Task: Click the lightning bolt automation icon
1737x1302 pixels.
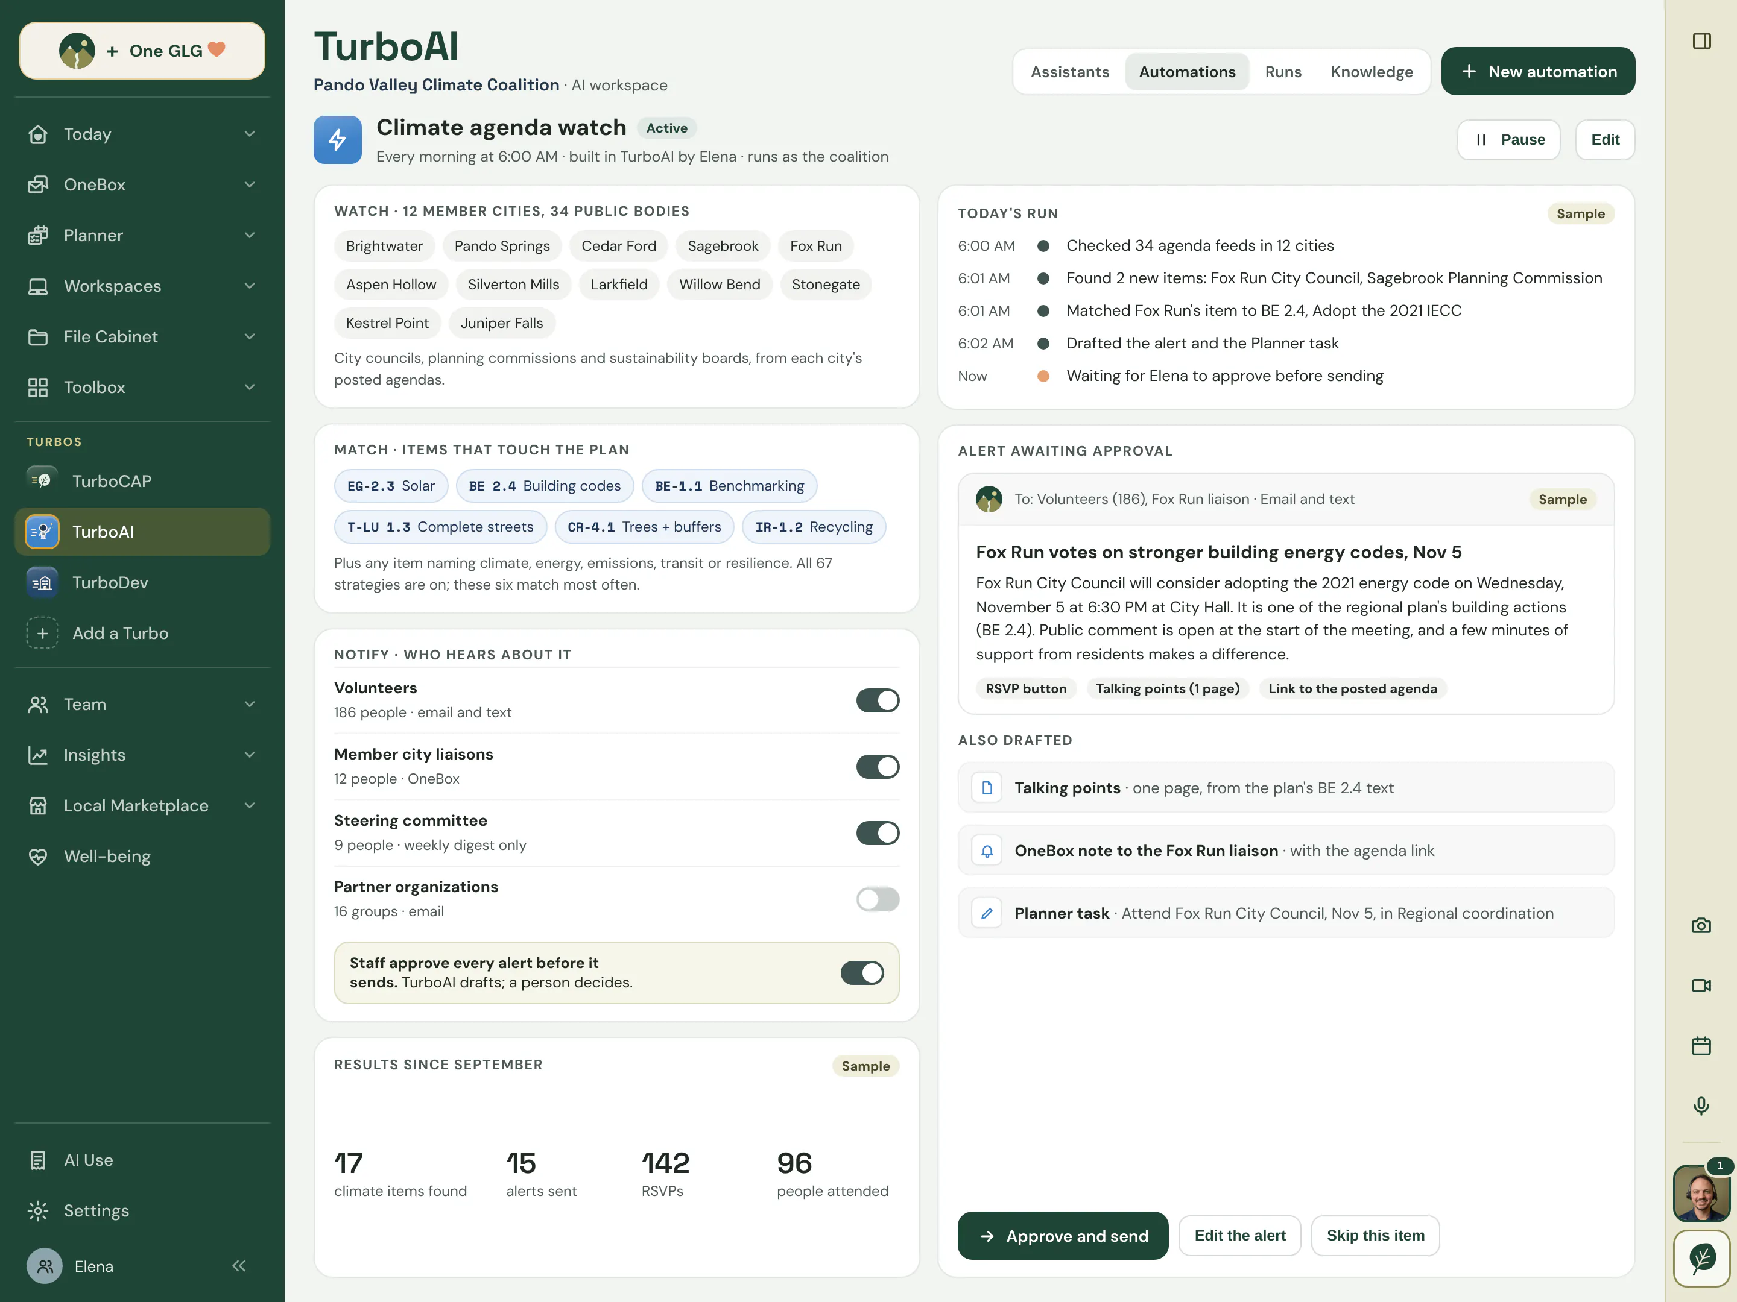Action: [338, 140]
